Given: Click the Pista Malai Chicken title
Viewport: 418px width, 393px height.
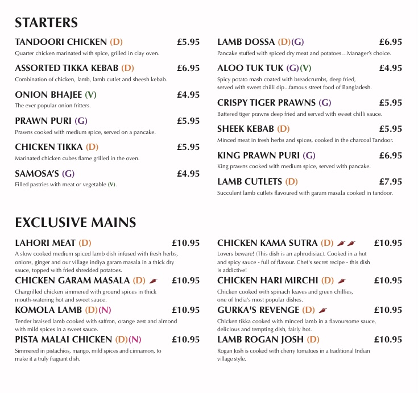Looking at the screenshot, I should coord(64,340).
